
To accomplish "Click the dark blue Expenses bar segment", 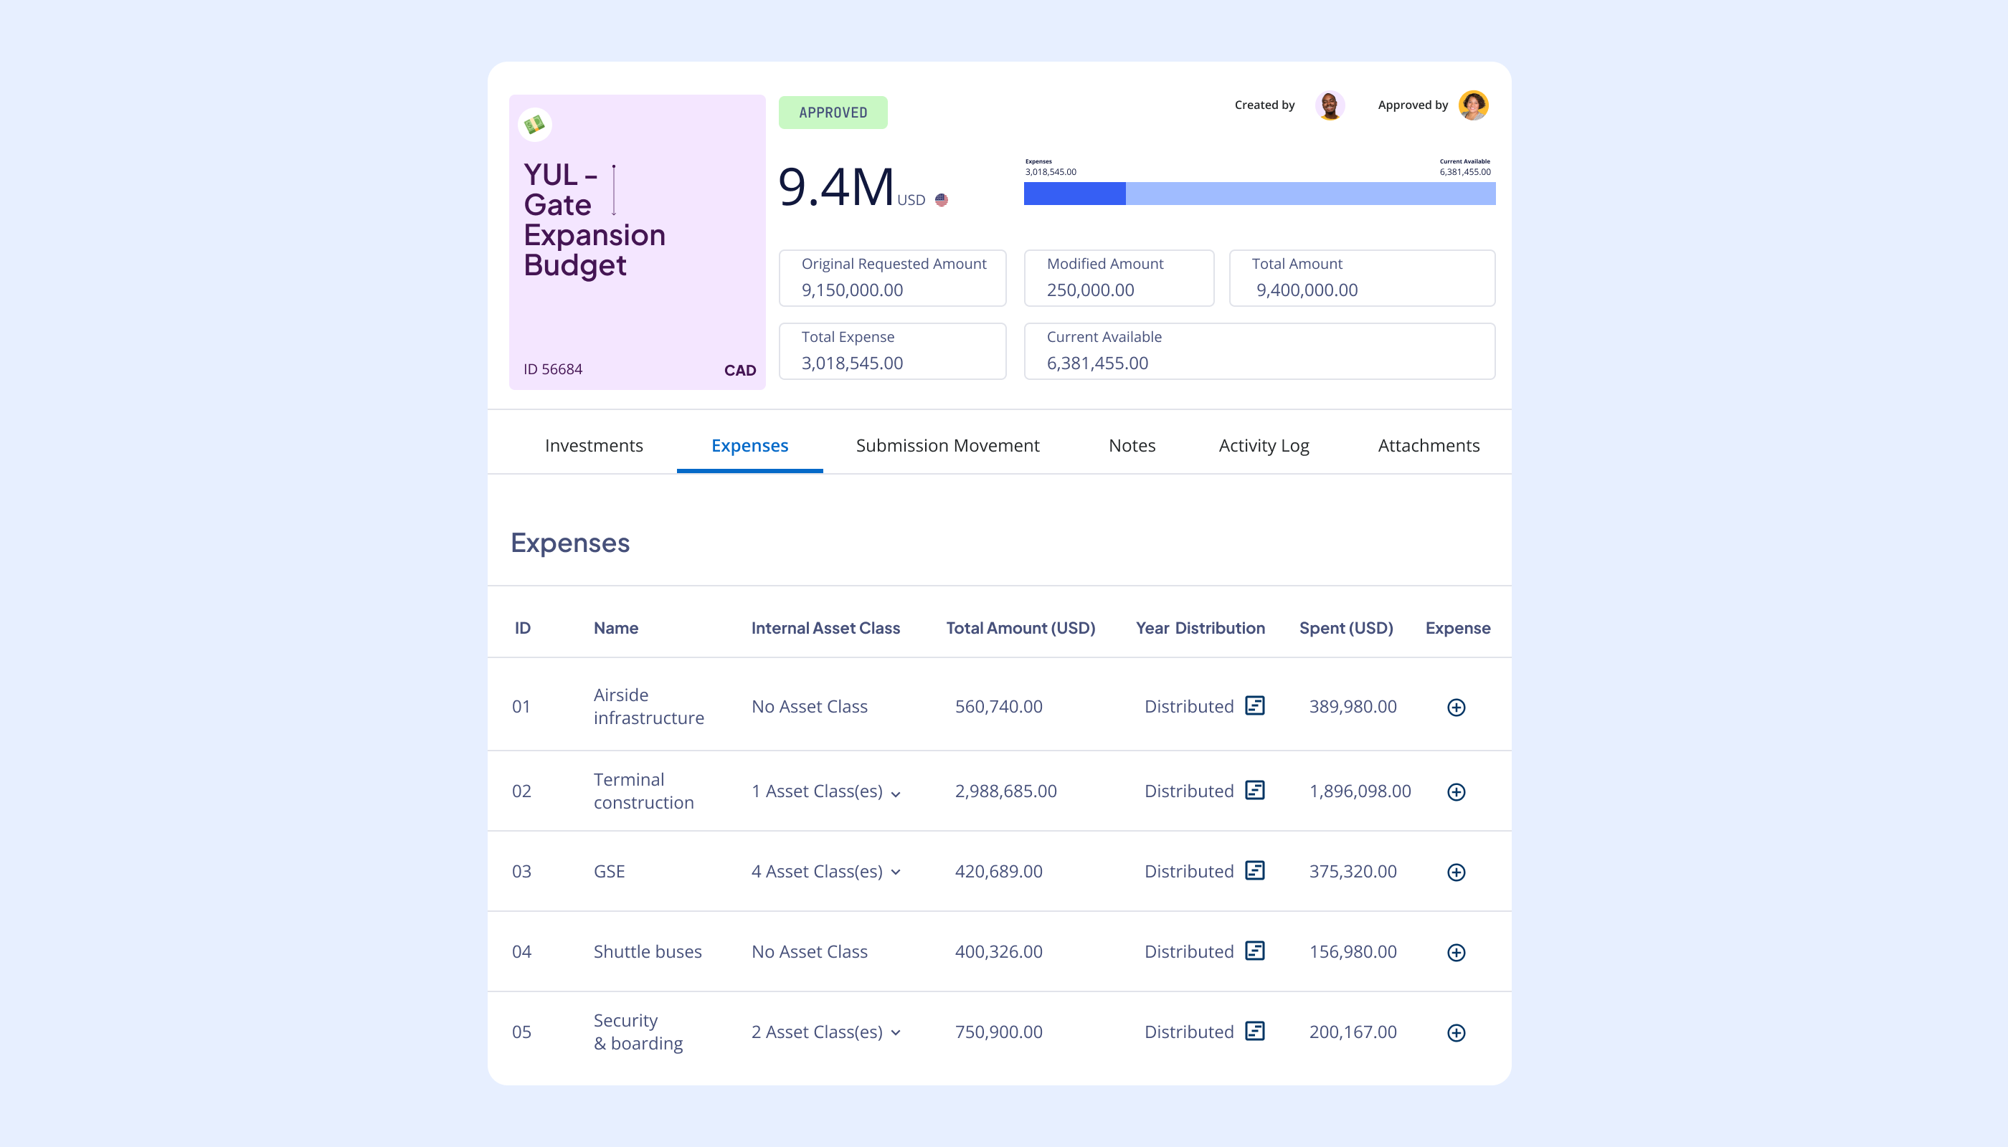I will pos(1074,194).
